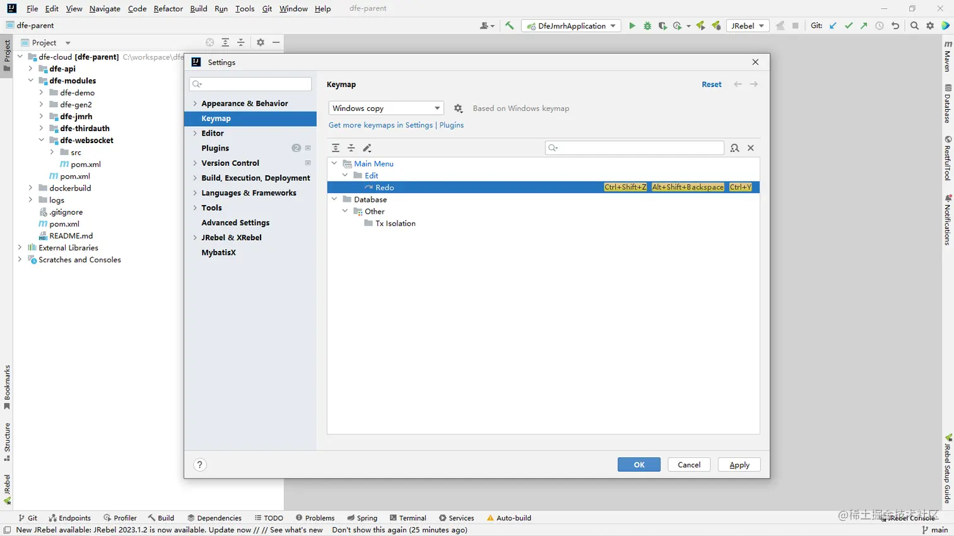
Task: Hide the Project panel with minus icon
Action: tap(276, 42)
